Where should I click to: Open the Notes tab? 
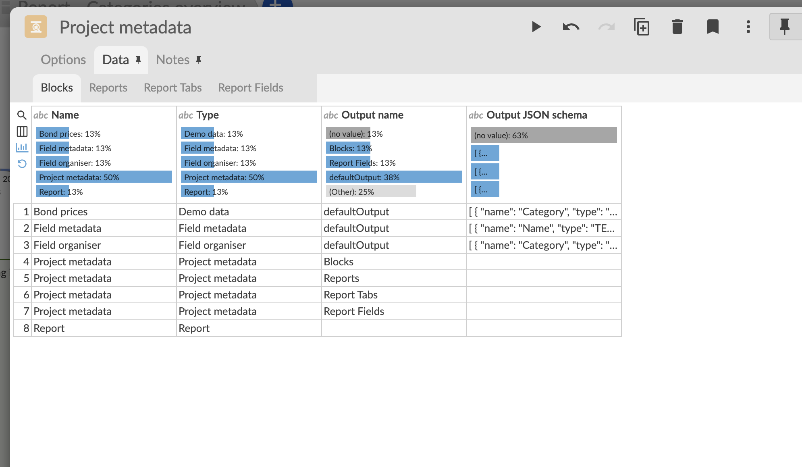click(172, 60)
